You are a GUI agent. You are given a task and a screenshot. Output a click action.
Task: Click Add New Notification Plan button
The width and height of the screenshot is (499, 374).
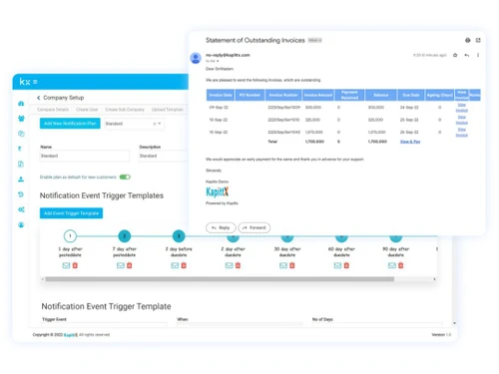coord(70,124)
